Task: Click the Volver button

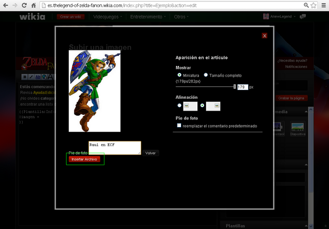Action: click(x=151, y=153)
